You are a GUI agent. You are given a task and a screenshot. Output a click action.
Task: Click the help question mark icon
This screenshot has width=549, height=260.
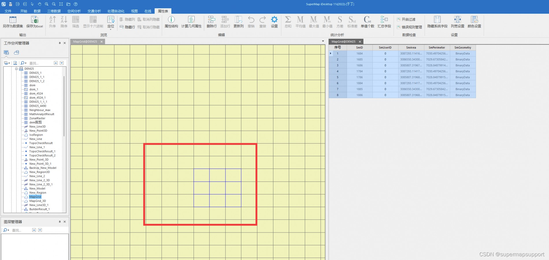(x=76, y=4)
